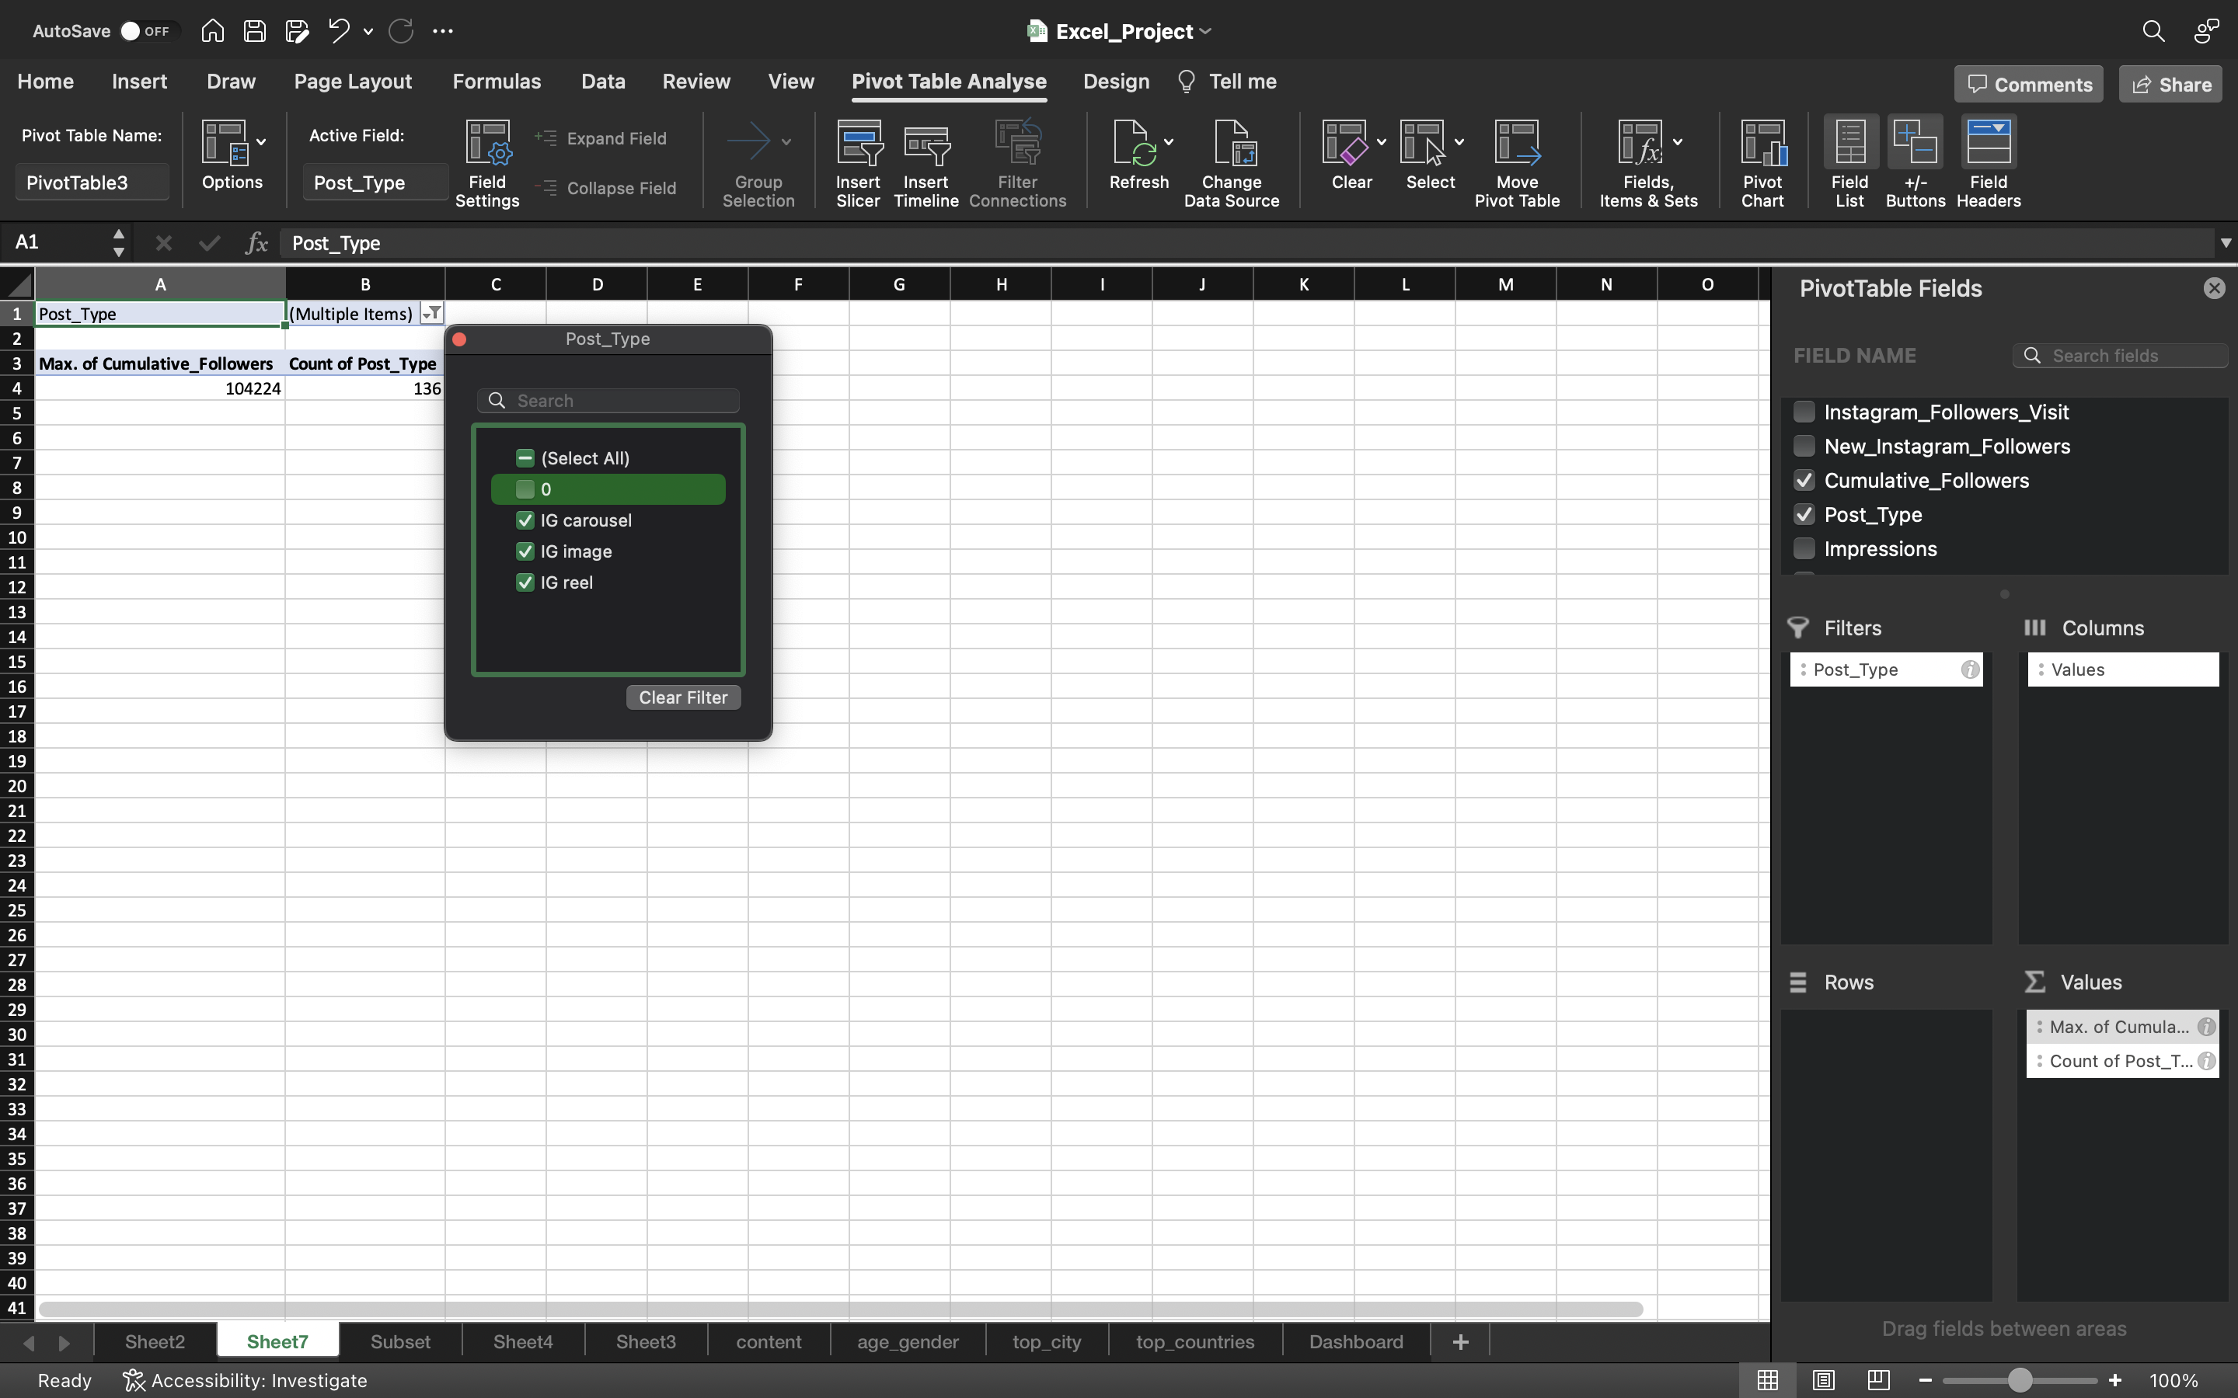The height and width of the screenshot is (1398, 2238).
Task: Click the Share button
Action: click(x=2170, y=84)
